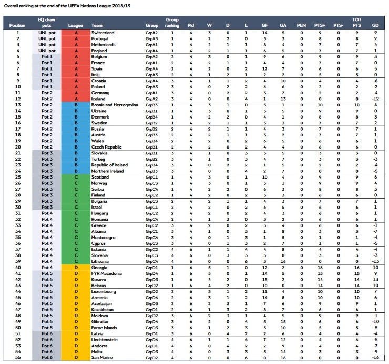Select the FYR Macedonia team cell
The height and width of the screenshot is (364, 389).
pyautogui.click(x=106, y=274)
